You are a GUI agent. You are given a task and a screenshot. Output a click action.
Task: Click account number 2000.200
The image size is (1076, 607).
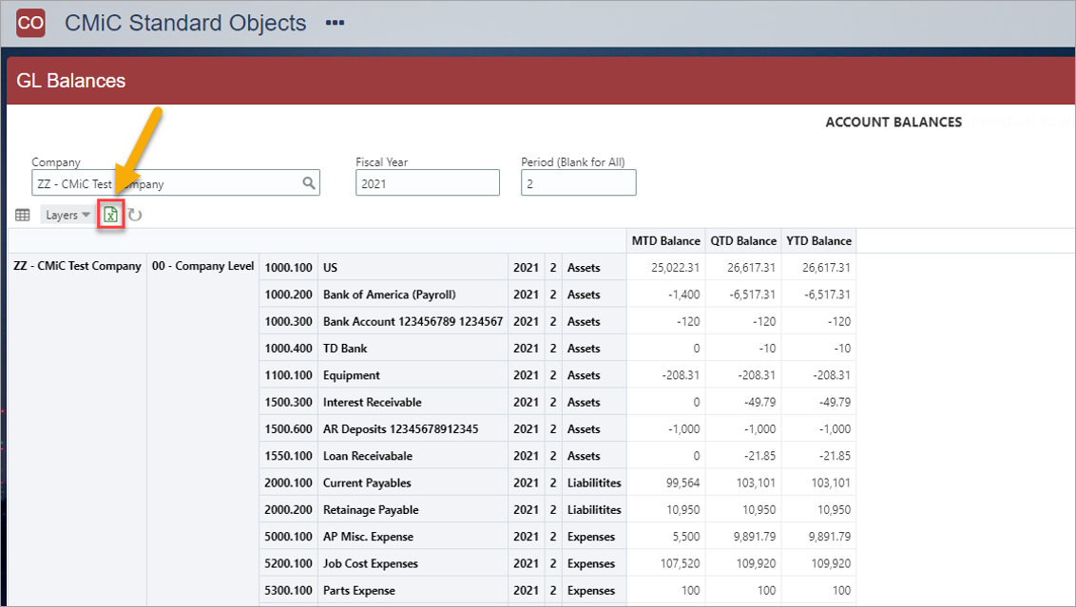click(288, 509)
